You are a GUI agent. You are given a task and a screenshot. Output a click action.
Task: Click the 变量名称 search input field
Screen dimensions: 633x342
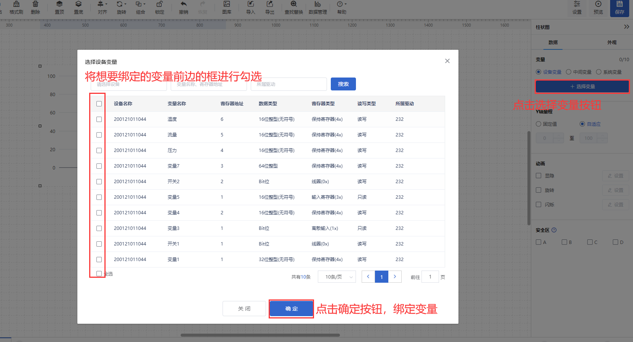[x=209, y=84]
